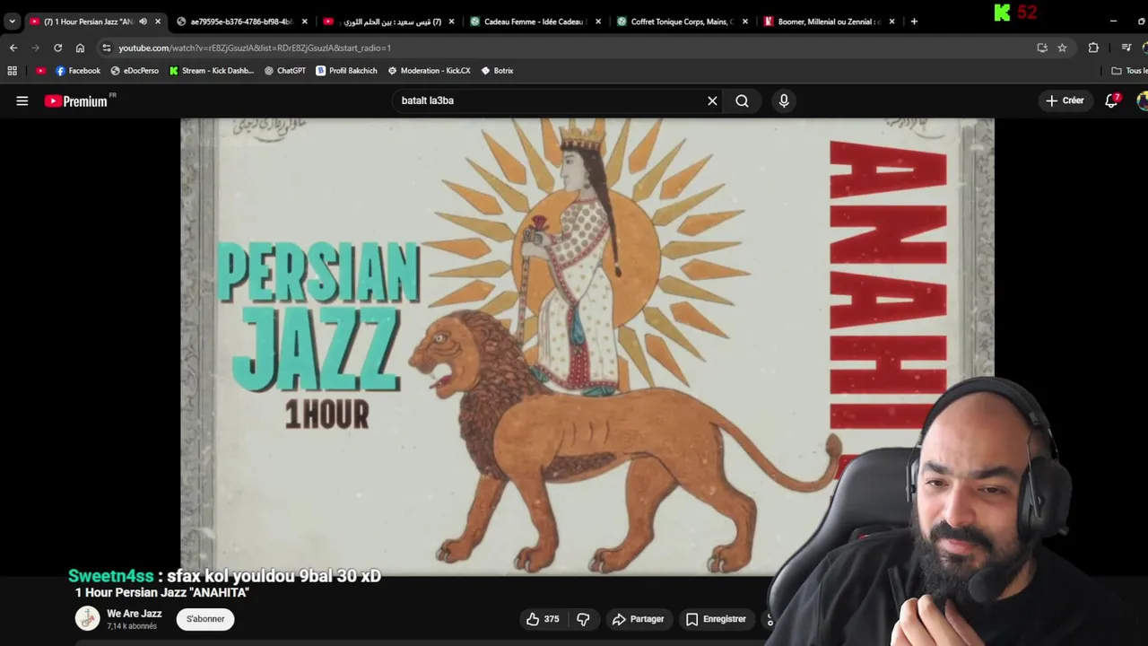Image resolution: width=1148 pixels, height=646 pixels.
Task: Save video with Enregistrer button
Action: pos(716,619)
